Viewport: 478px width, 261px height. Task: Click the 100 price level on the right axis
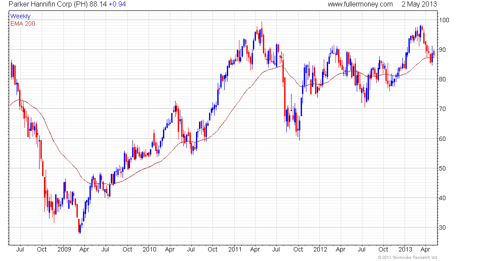[x=444, y=20]
